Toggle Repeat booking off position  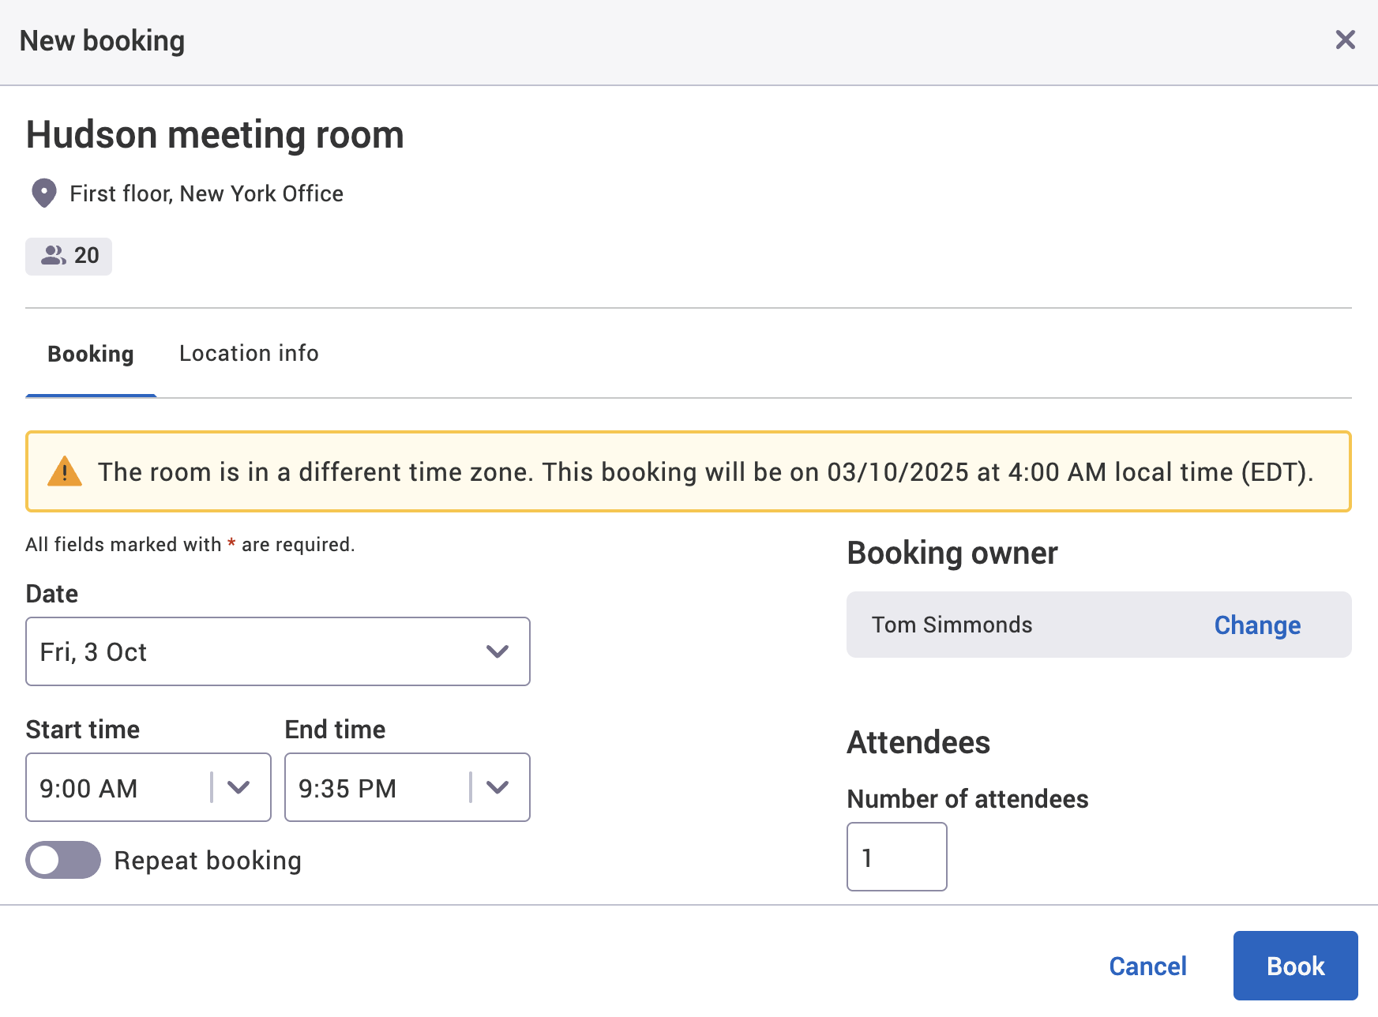(x=63, y=860)
